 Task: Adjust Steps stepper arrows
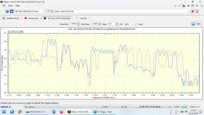117,24
